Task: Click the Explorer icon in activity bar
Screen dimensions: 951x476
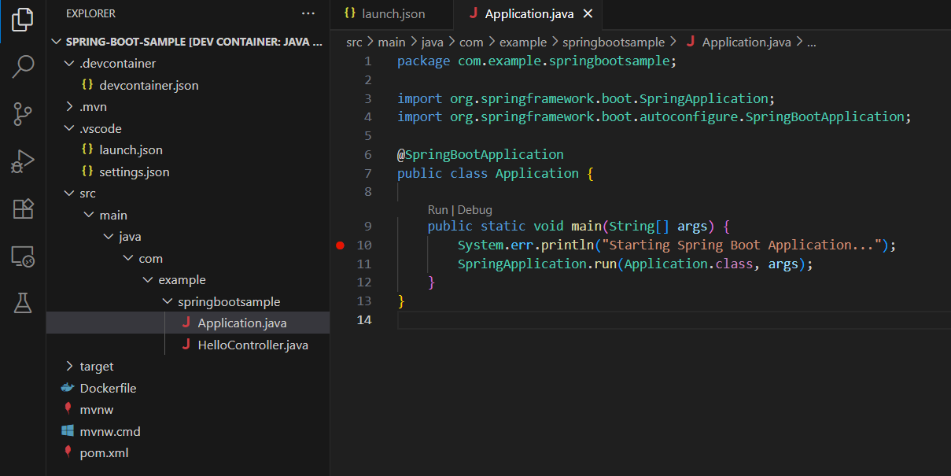Action: coord(23,21)
